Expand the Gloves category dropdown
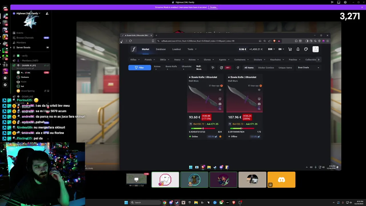The width and height of the screenshot is (366, 206). click(x=209, y=60)
